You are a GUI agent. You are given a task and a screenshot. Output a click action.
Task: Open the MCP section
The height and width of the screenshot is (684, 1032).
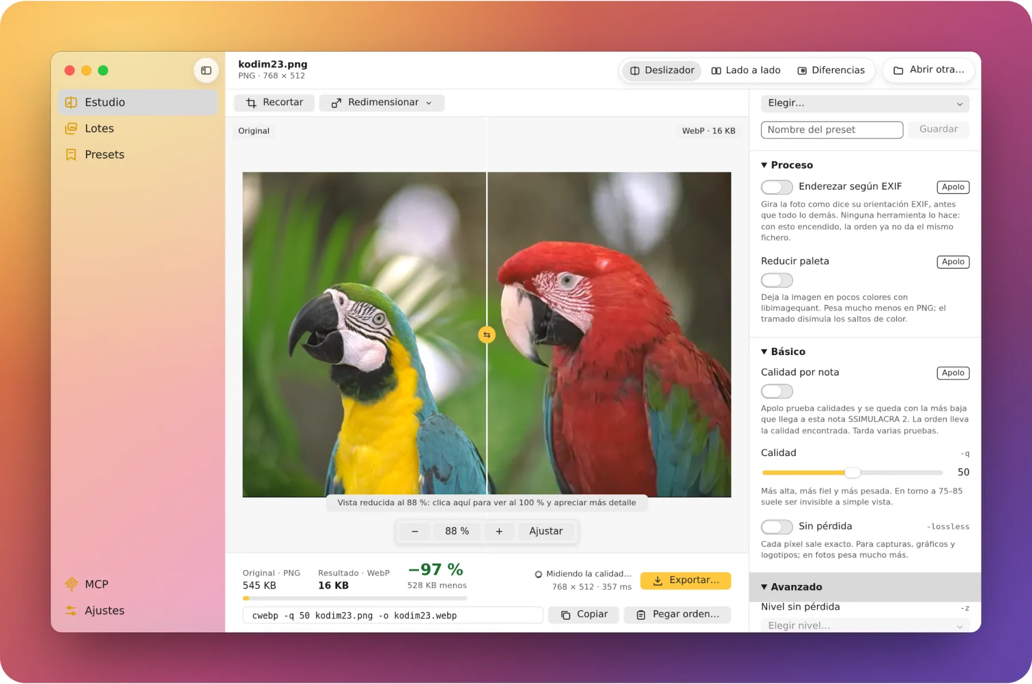[138, 584]
